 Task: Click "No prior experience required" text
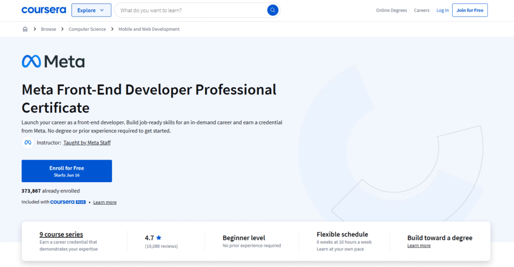(x=252, y=246)
